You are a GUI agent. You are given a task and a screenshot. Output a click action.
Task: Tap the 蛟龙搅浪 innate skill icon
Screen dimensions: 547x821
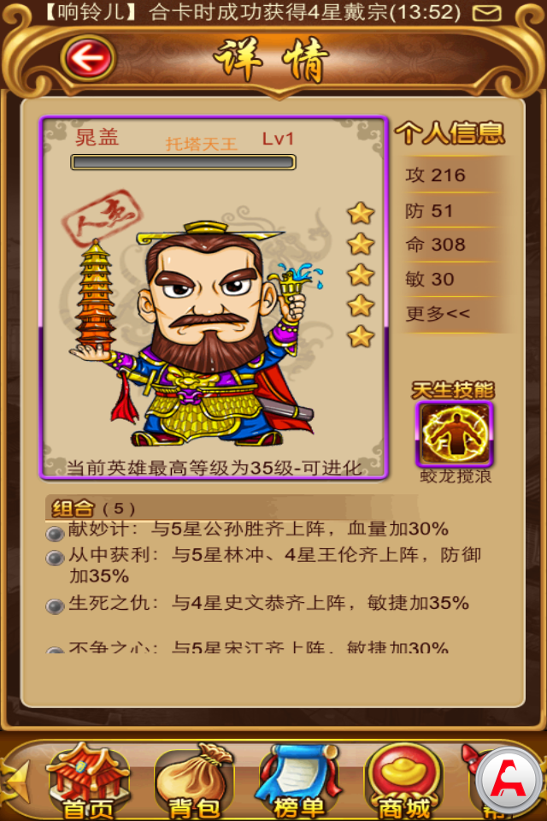click(x=455, y=434)
